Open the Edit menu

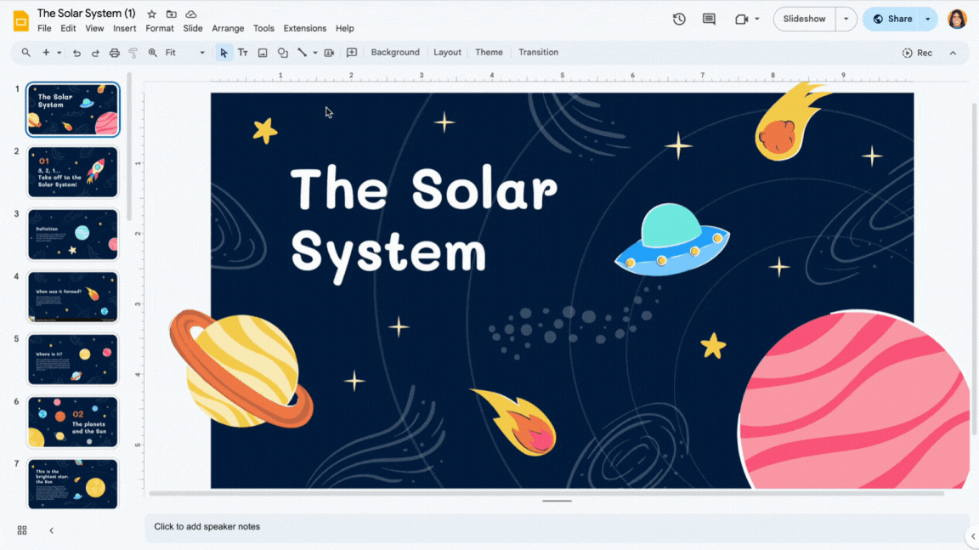68,29
